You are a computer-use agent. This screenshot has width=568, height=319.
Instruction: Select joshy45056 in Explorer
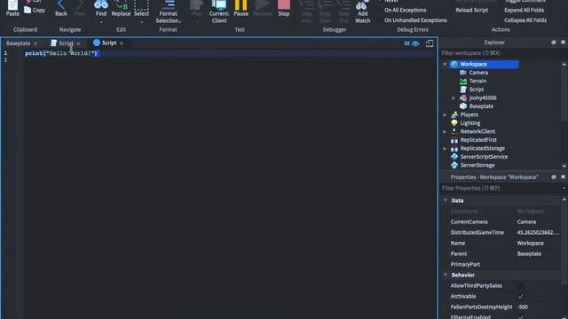click(x=483, y=97)
